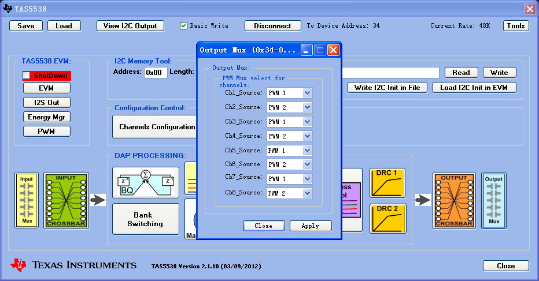Open Channels Configuration

pyautogui.click(x=154, y=126)
